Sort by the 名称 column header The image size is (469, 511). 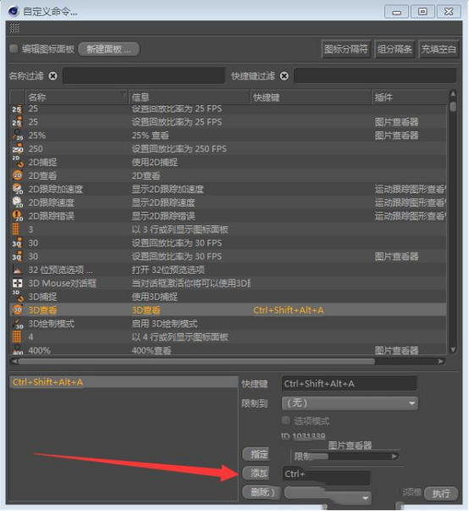tap(77, 97)
